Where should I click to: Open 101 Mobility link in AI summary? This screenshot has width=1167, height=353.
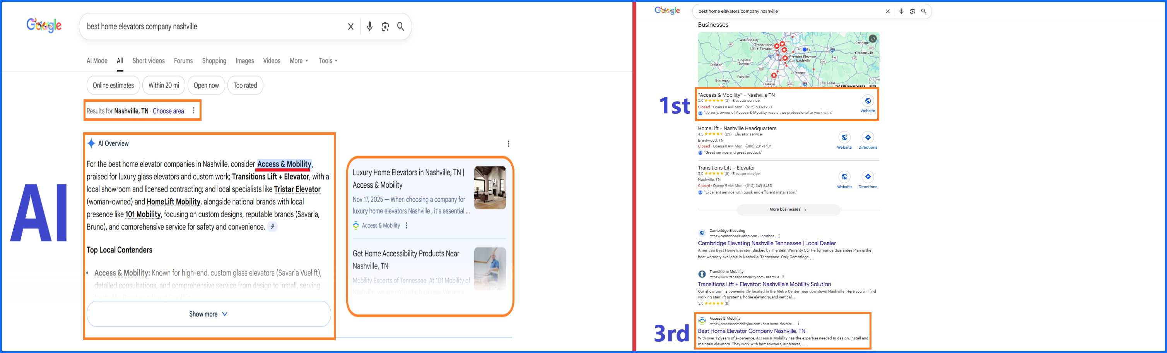pos(143,214)
